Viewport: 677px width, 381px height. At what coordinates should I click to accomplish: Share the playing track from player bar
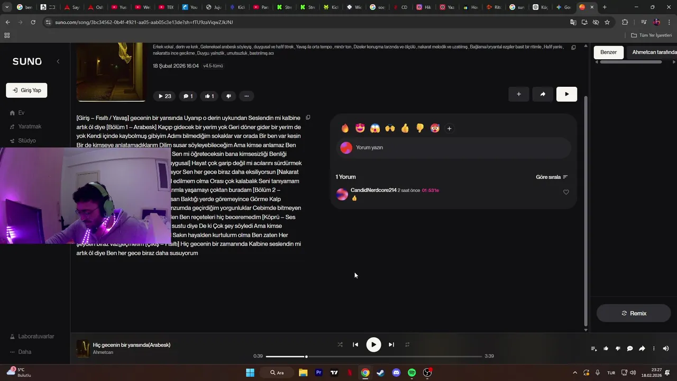pyautogui.click(x=642, y=349)
